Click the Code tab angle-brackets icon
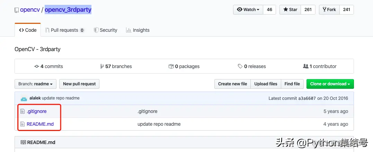The image size is (373, 152). pos(21,30)
